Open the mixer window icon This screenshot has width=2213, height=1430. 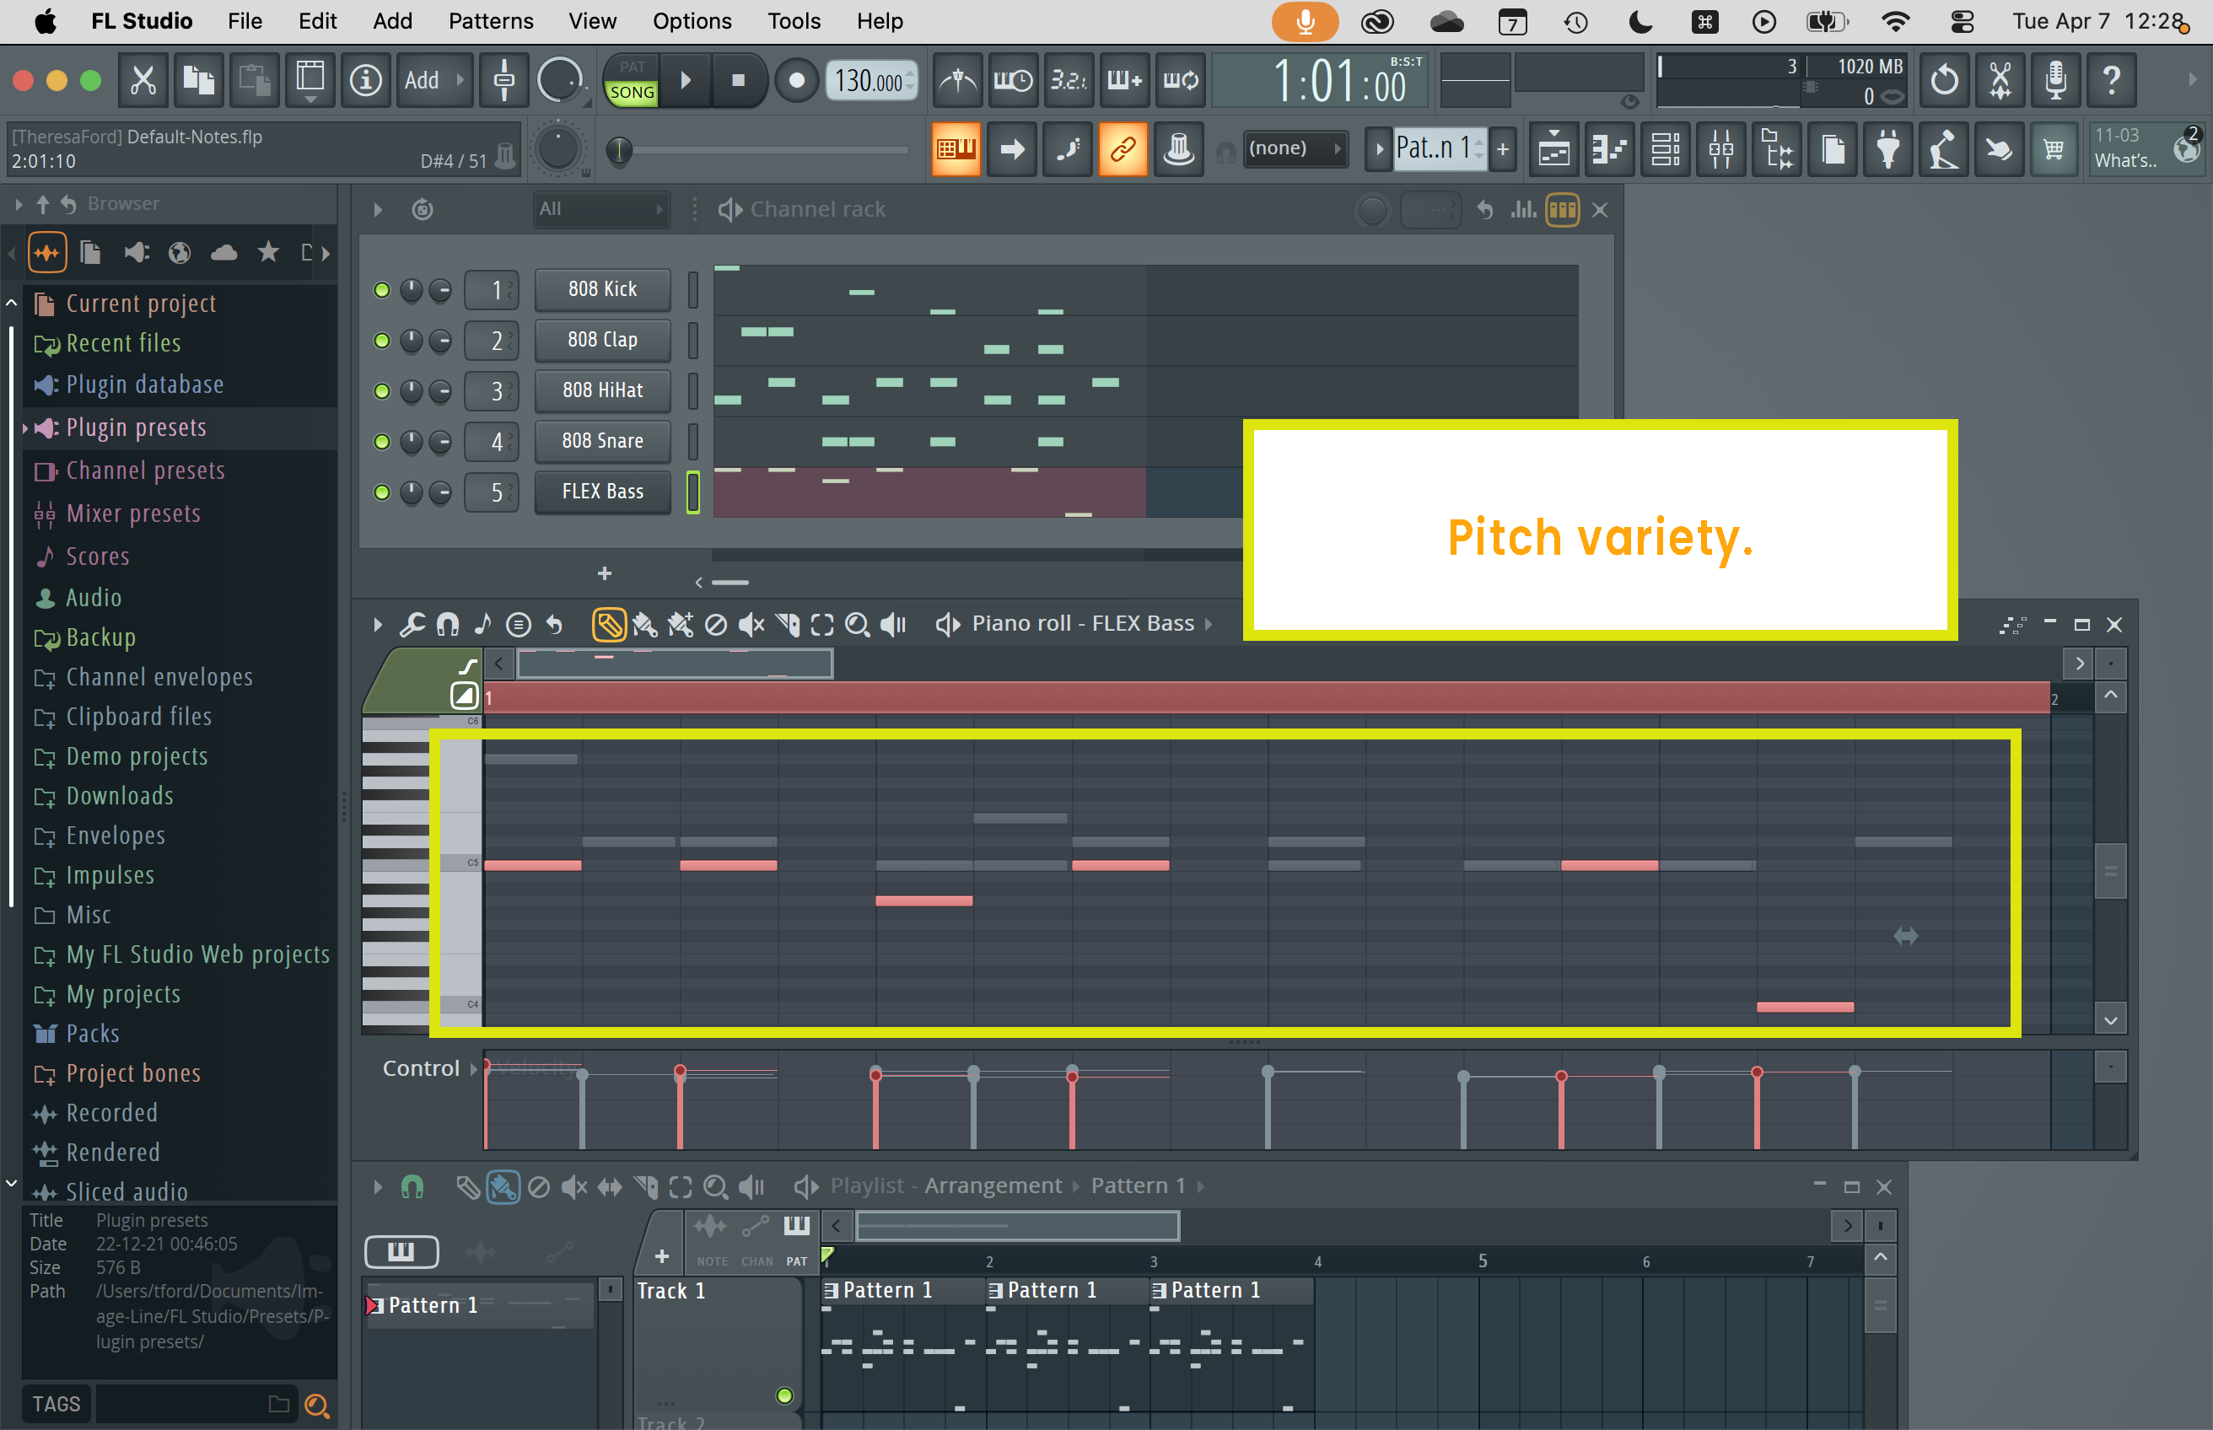1720,148
